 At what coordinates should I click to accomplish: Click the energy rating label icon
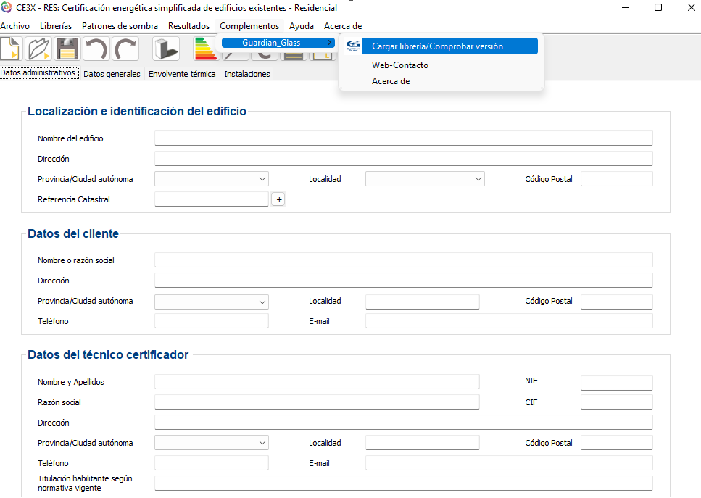205,49
